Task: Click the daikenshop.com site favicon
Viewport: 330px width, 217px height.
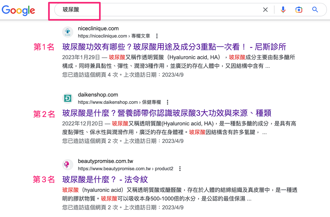Action: pos(68,98)
